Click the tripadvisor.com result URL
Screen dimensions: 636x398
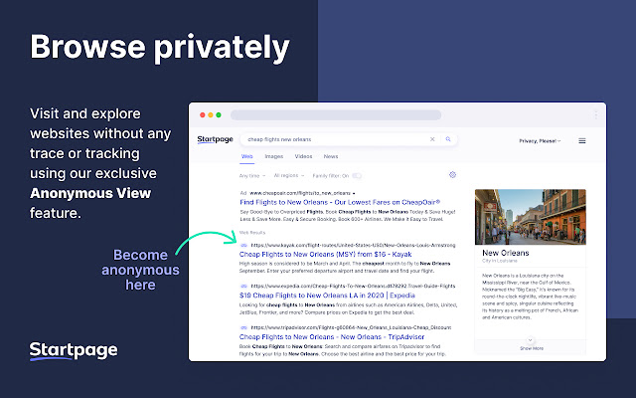tap(351, 327)
